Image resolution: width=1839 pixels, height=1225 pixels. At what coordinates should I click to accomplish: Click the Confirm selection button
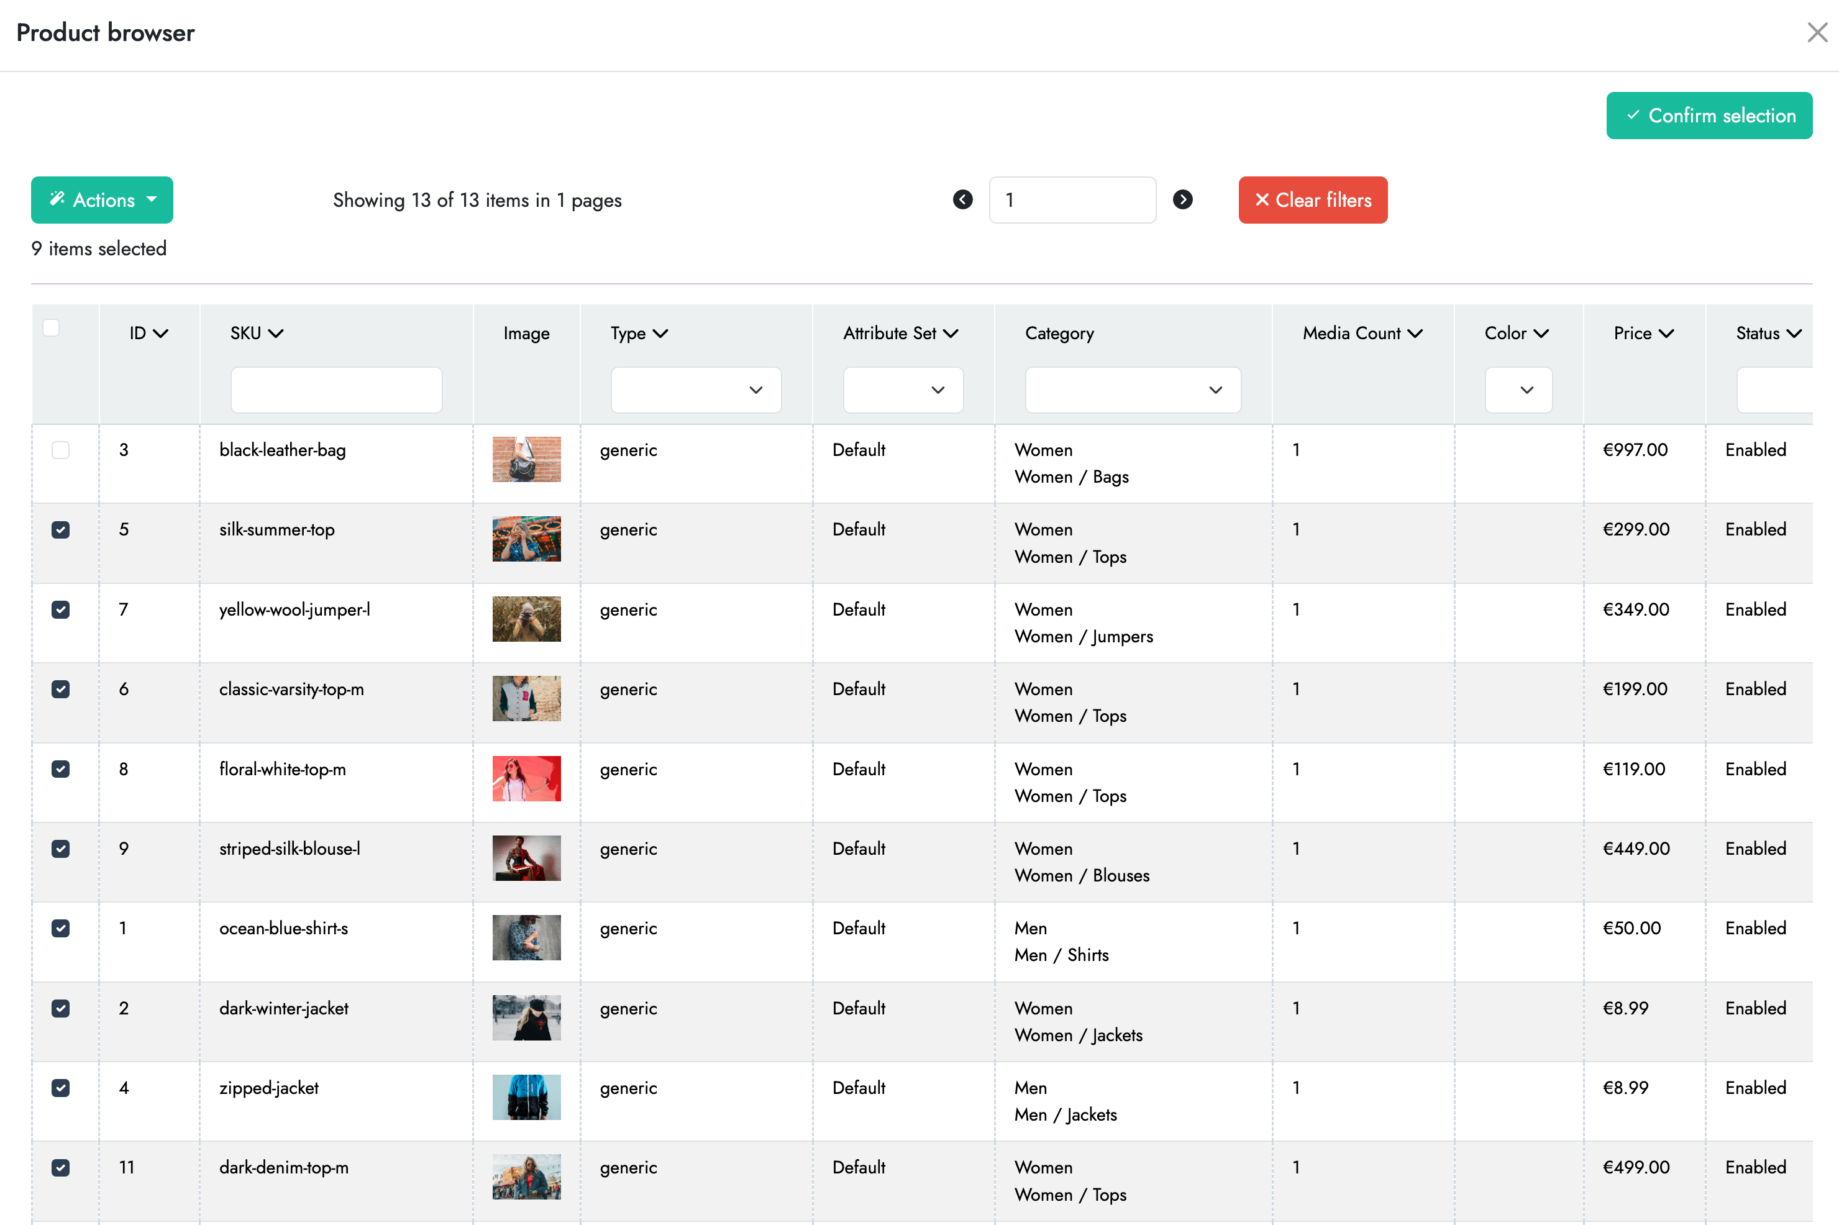pos(1709,115)
